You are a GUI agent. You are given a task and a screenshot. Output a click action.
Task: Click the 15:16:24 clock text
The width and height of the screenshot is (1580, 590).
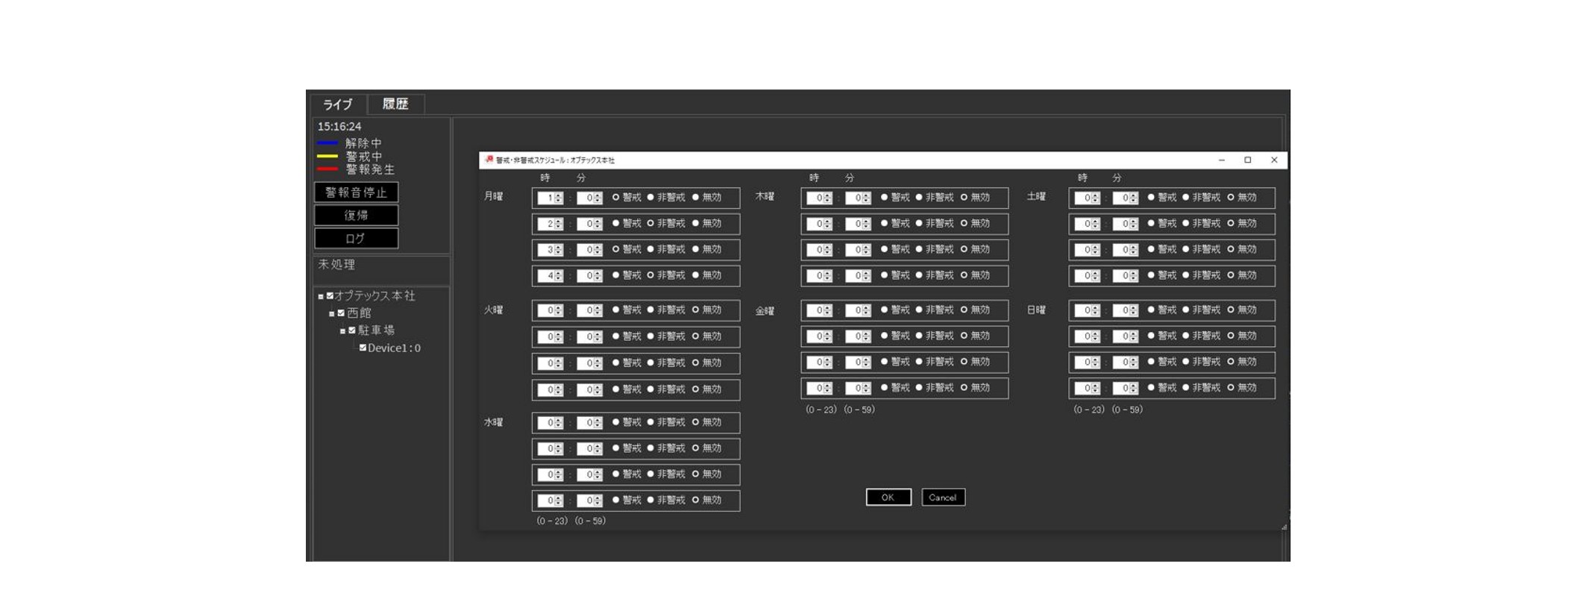339,127
